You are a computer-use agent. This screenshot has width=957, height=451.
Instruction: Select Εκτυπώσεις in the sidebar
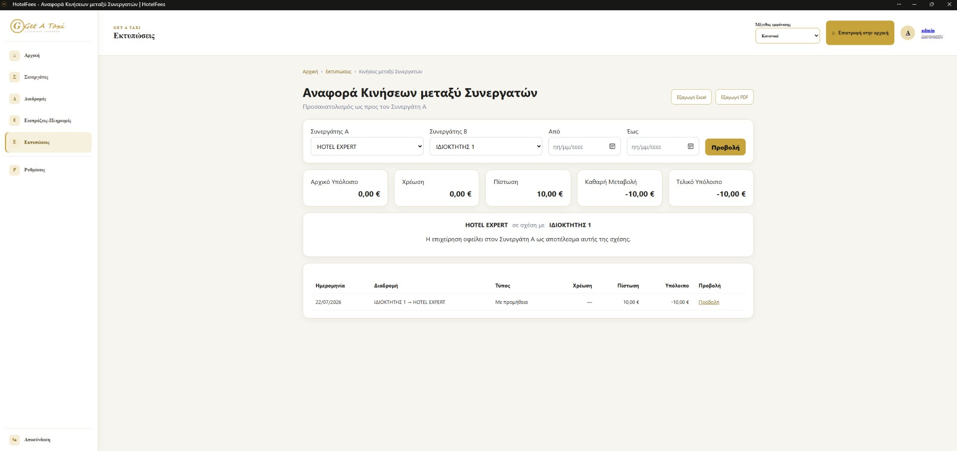point(48,142)
